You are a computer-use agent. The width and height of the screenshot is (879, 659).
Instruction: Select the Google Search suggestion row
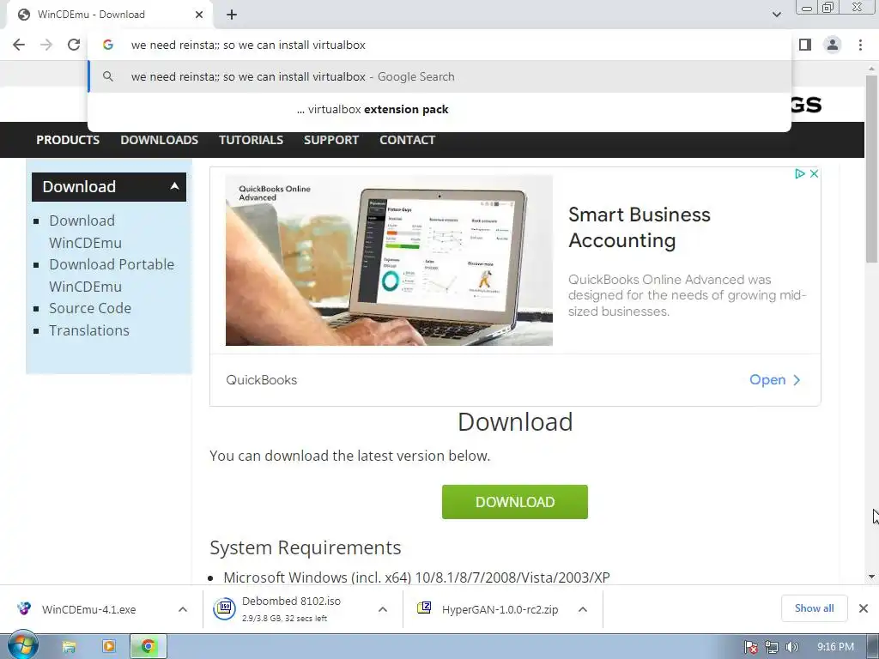point(439,76)
